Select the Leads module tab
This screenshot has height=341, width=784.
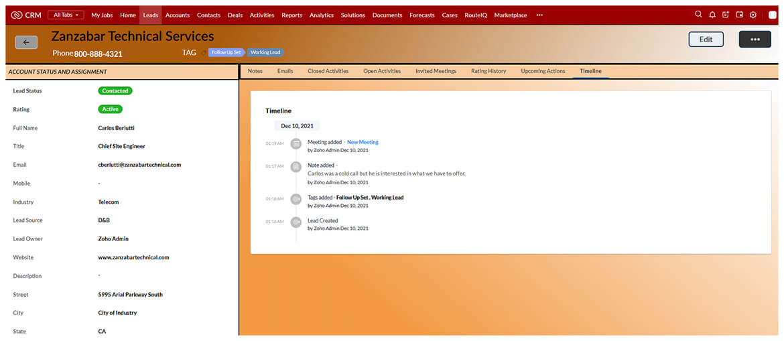pyautogui.click(x=151, y=15)
